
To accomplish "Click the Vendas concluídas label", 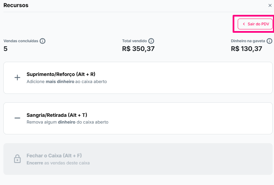I will pyautogui.click(x=21, y=41).
